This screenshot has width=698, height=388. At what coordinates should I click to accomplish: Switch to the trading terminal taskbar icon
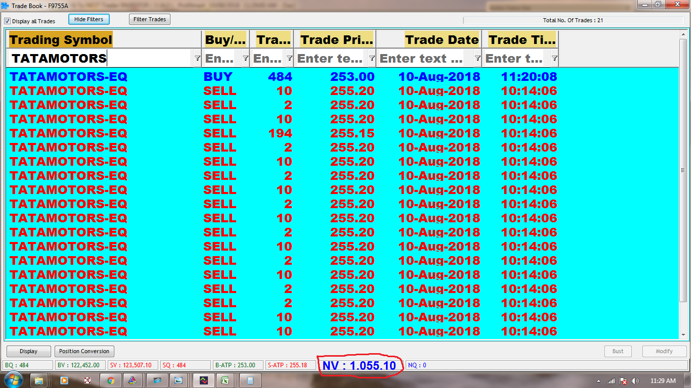pyautogui.click(x=203, y=380)
